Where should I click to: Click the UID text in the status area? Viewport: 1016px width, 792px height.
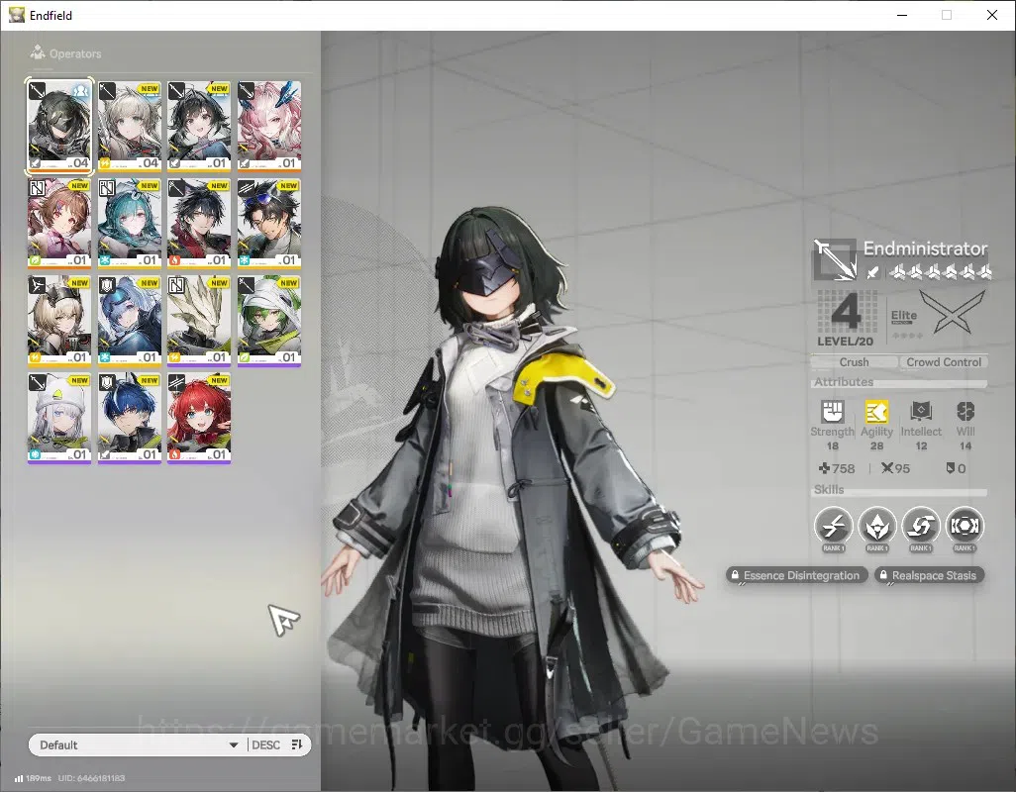[91, 778]
